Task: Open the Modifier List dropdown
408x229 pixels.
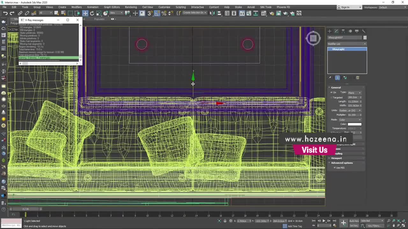Action: click(347, 44)
